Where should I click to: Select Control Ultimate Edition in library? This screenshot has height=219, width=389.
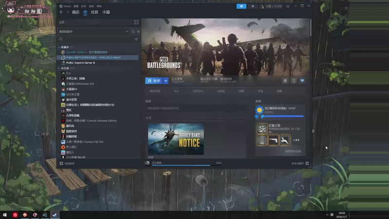tap(98, 121)
